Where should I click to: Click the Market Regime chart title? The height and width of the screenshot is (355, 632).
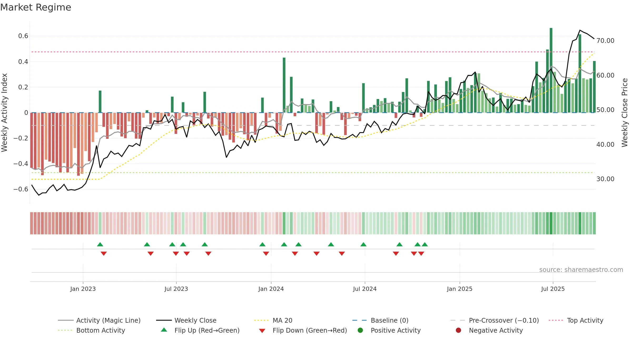(x=36, y=7)
